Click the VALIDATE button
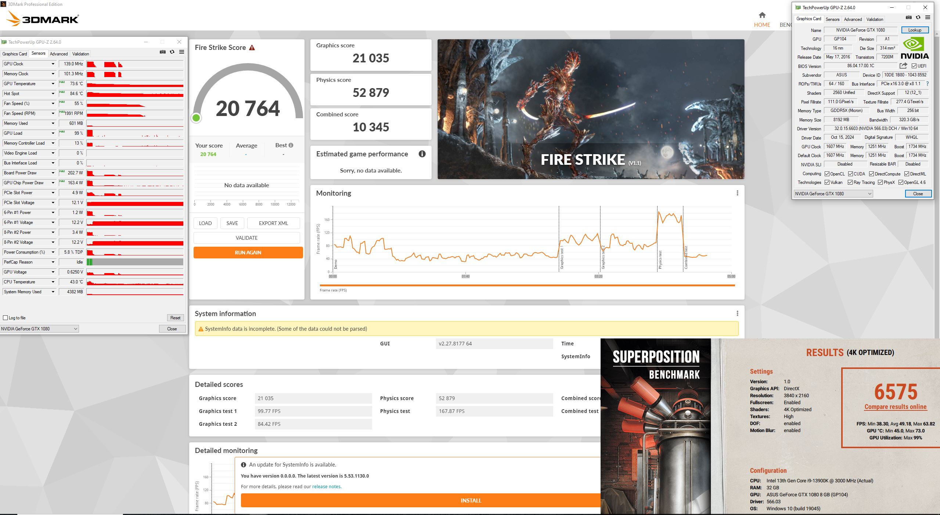The width and height of the screenshot is (940, 515). (x=247, y=238)
